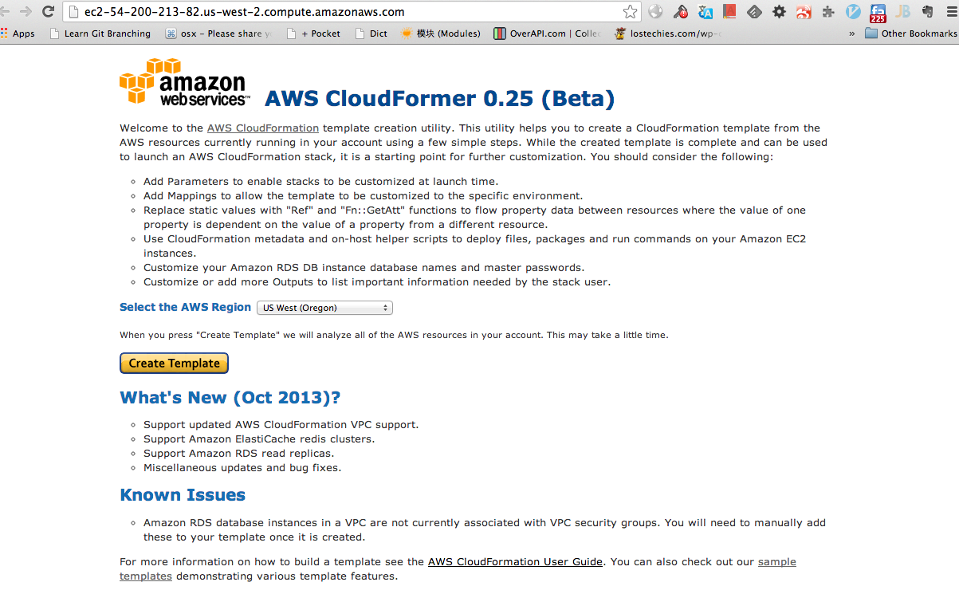Reload the page with refresh icon
959x590 pixels.
coord(48,12)
